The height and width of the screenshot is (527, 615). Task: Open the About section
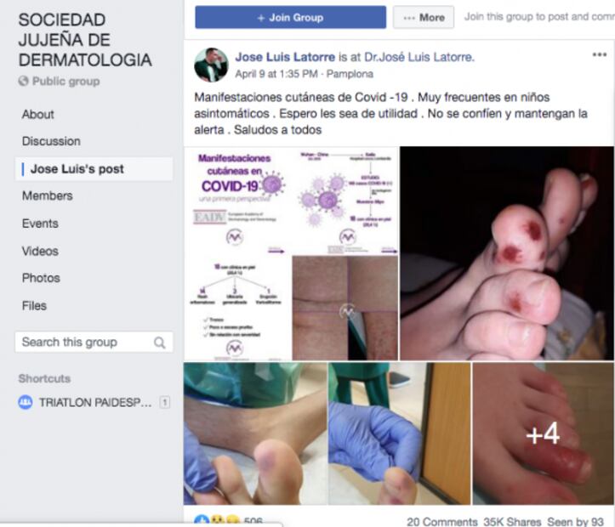(37, 115)
